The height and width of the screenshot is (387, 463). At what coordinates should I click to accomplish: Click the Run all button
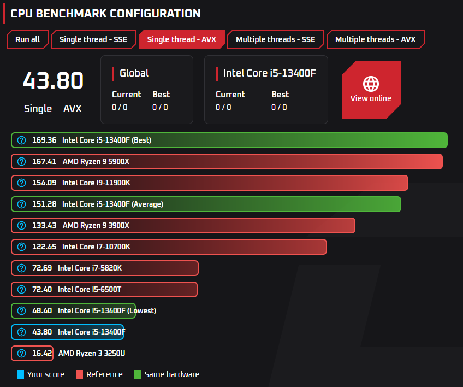(x=27, y=39)
